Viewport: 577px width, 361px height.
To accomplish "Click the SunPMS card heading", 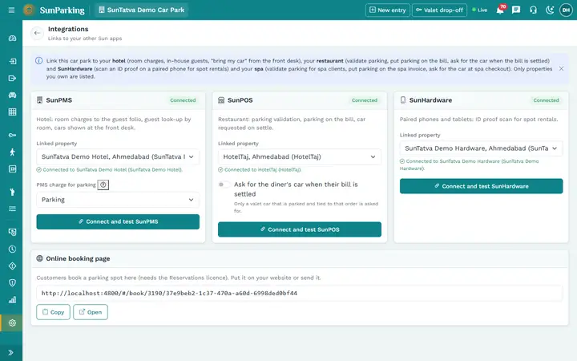I will 59,100.
